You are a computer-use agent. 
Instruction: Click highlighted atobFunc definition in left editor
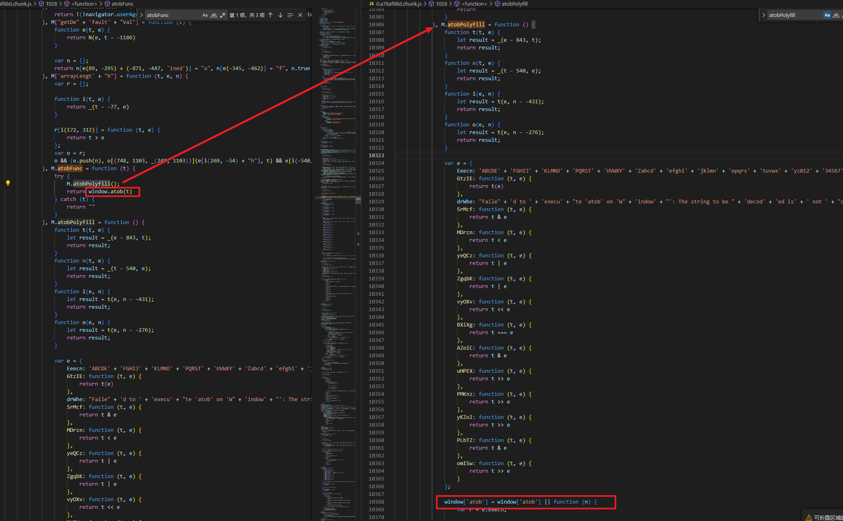[x=70, y=168]
